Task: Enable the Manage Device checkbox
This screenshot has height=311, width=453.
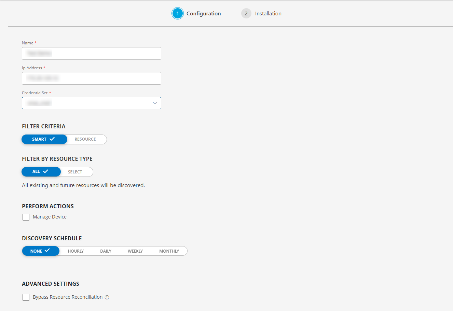Action: [x=26, y=217]
